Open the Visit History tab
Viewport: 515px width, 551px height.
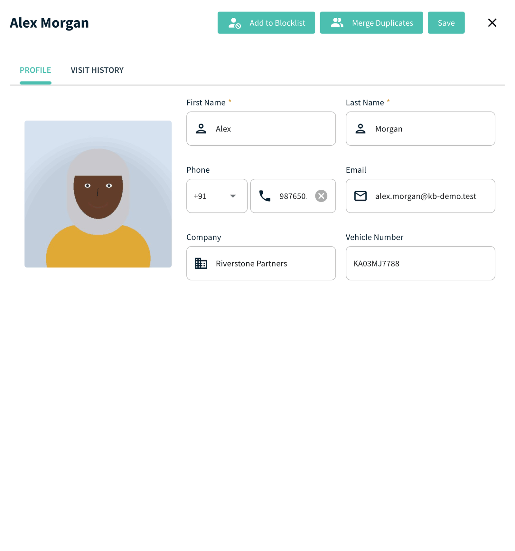pos(97,70)
